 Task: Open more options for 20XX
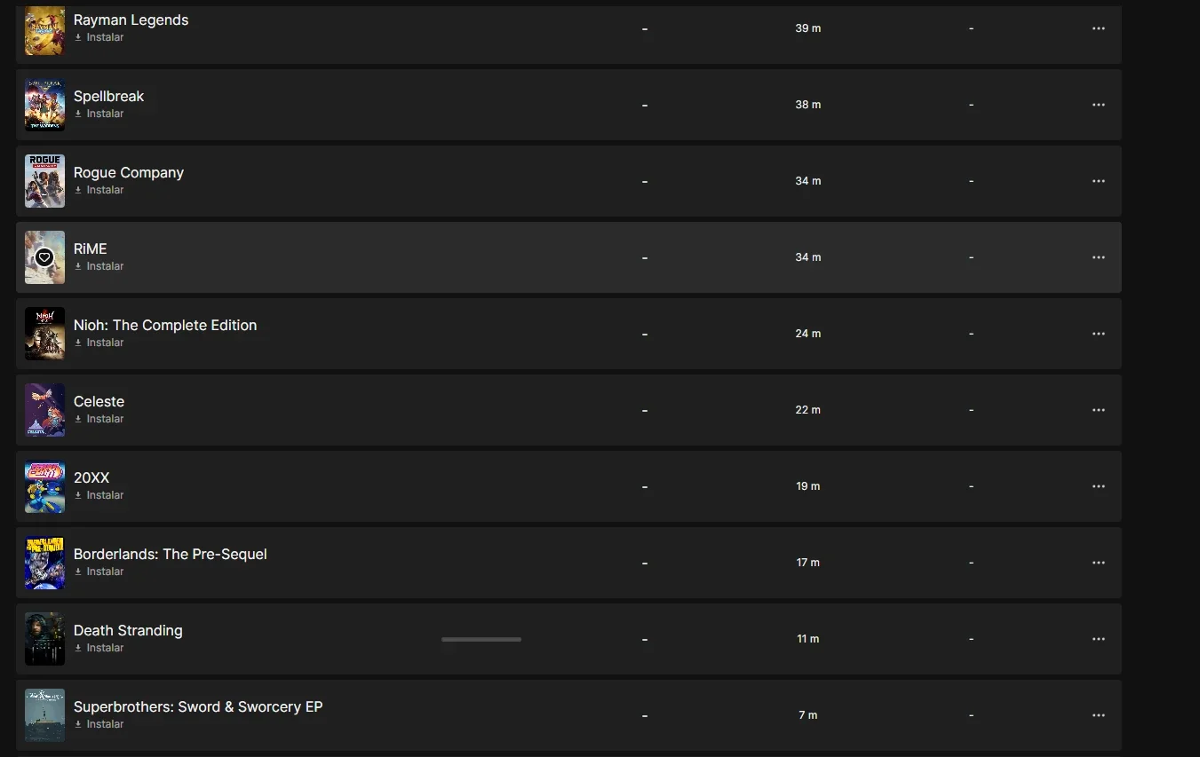(1099, 486)
